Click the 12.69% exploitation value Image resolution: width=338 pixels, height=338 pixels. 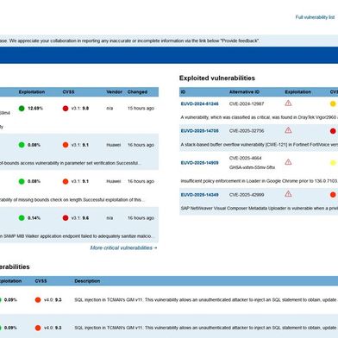click(35, 109)
